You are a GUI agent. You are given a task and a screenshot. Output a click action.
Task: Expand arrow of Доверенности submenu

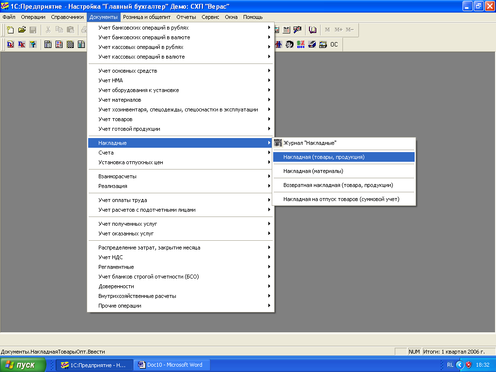(269, 286)
